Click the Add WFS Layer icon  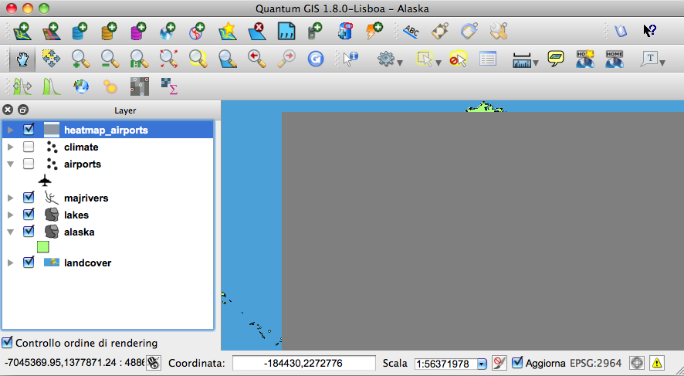[197, 32]
